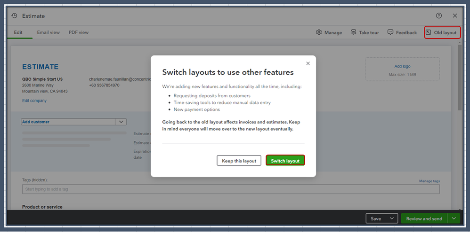
Task: Click the Product or service heading
Action: (42, 207)
